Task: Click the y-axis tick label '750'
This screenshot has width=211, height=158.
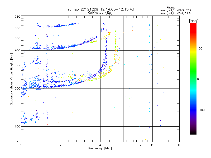Action: [17, 17]
